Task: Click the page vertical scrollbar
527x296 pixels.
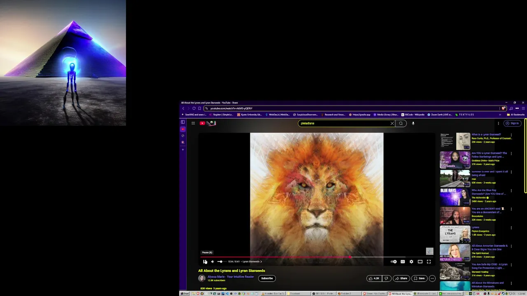Action: click(x=525, y=156)
